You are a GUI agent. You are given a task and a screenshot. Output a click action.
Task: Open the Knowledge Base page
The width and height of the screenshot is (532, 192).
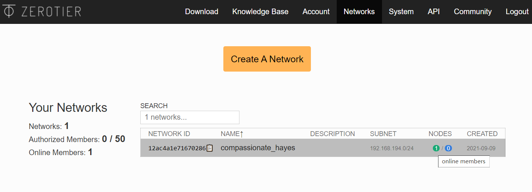[260, 12]
